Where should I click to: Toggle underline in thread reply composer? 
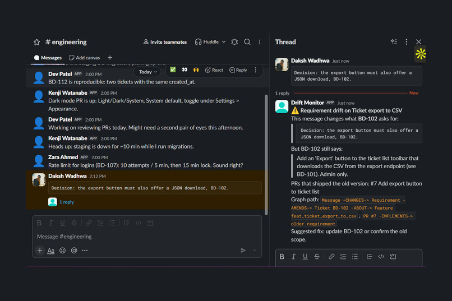[305, 257]
